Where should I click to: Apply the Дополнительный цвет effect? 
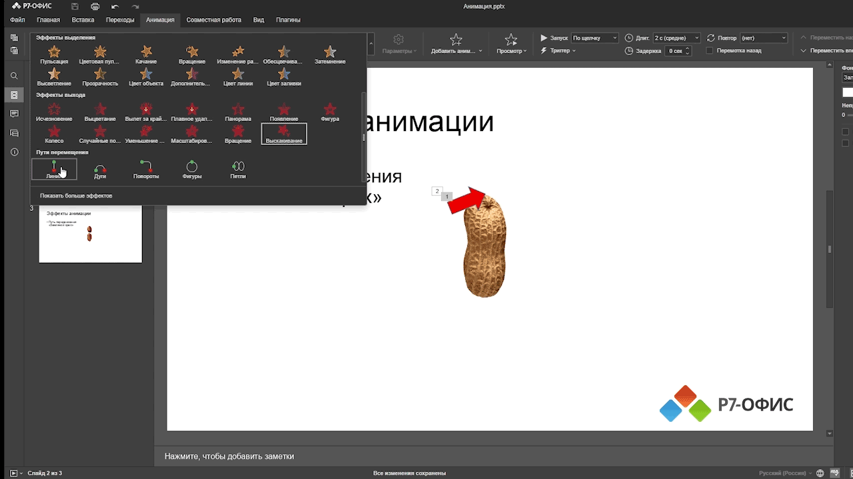[x=192, y=77]
